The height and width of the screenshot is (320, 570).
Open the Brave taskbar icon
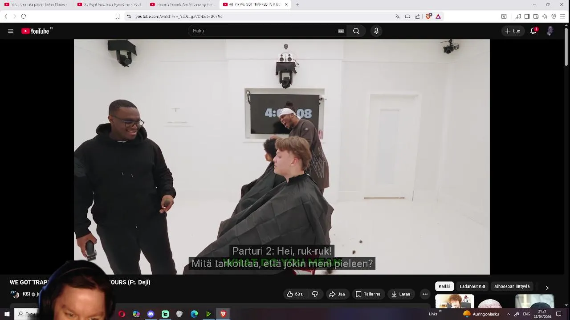pyautogui.click(x=223, y=314)
